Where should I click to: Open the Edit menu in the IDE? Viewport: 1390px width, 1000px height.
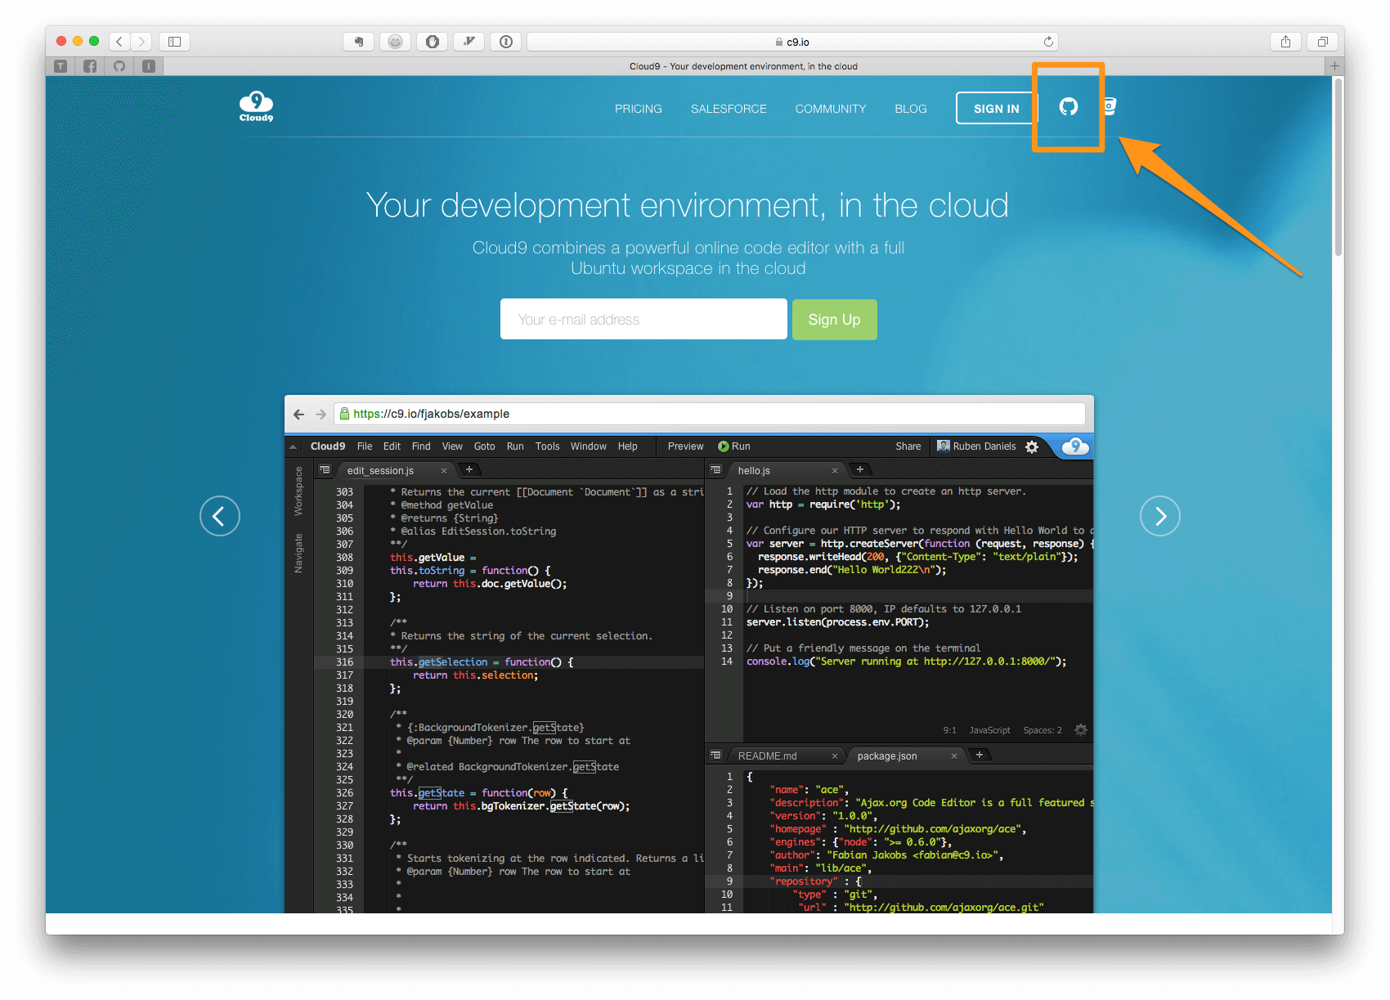pos(392,446)
